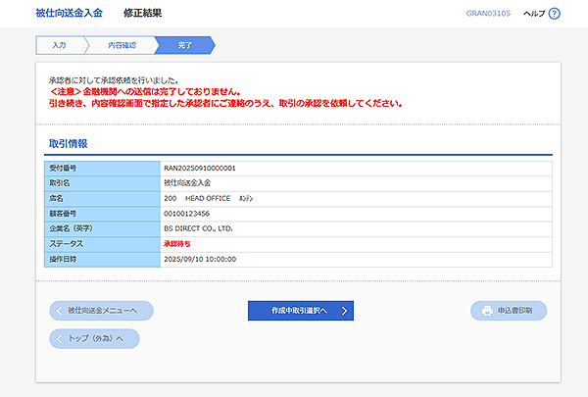Image resolution: width=588 pixels, height=397 pixels.
Task: Click the 承認者に対して承認依頼を行いました message
Action: [114, 80]
